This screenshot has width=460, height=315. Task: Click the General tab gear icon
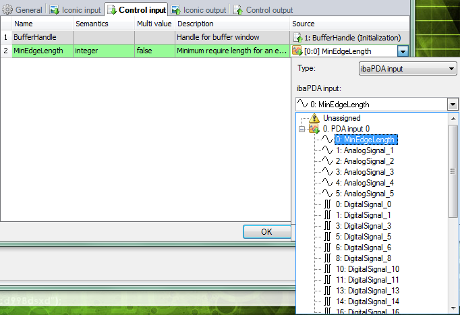[x=7, y=10]
